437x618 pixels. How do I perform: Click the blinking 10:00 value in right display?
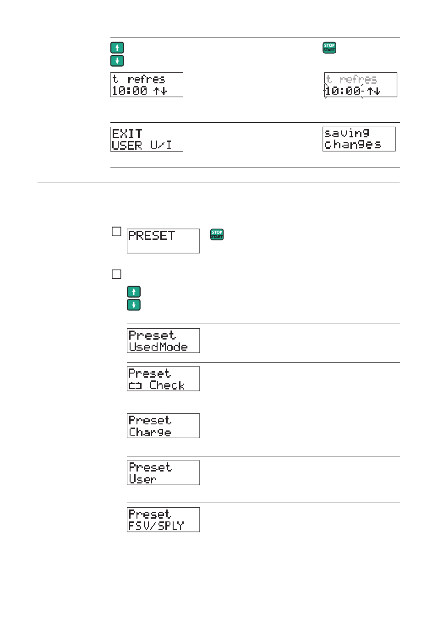(343, 91)
